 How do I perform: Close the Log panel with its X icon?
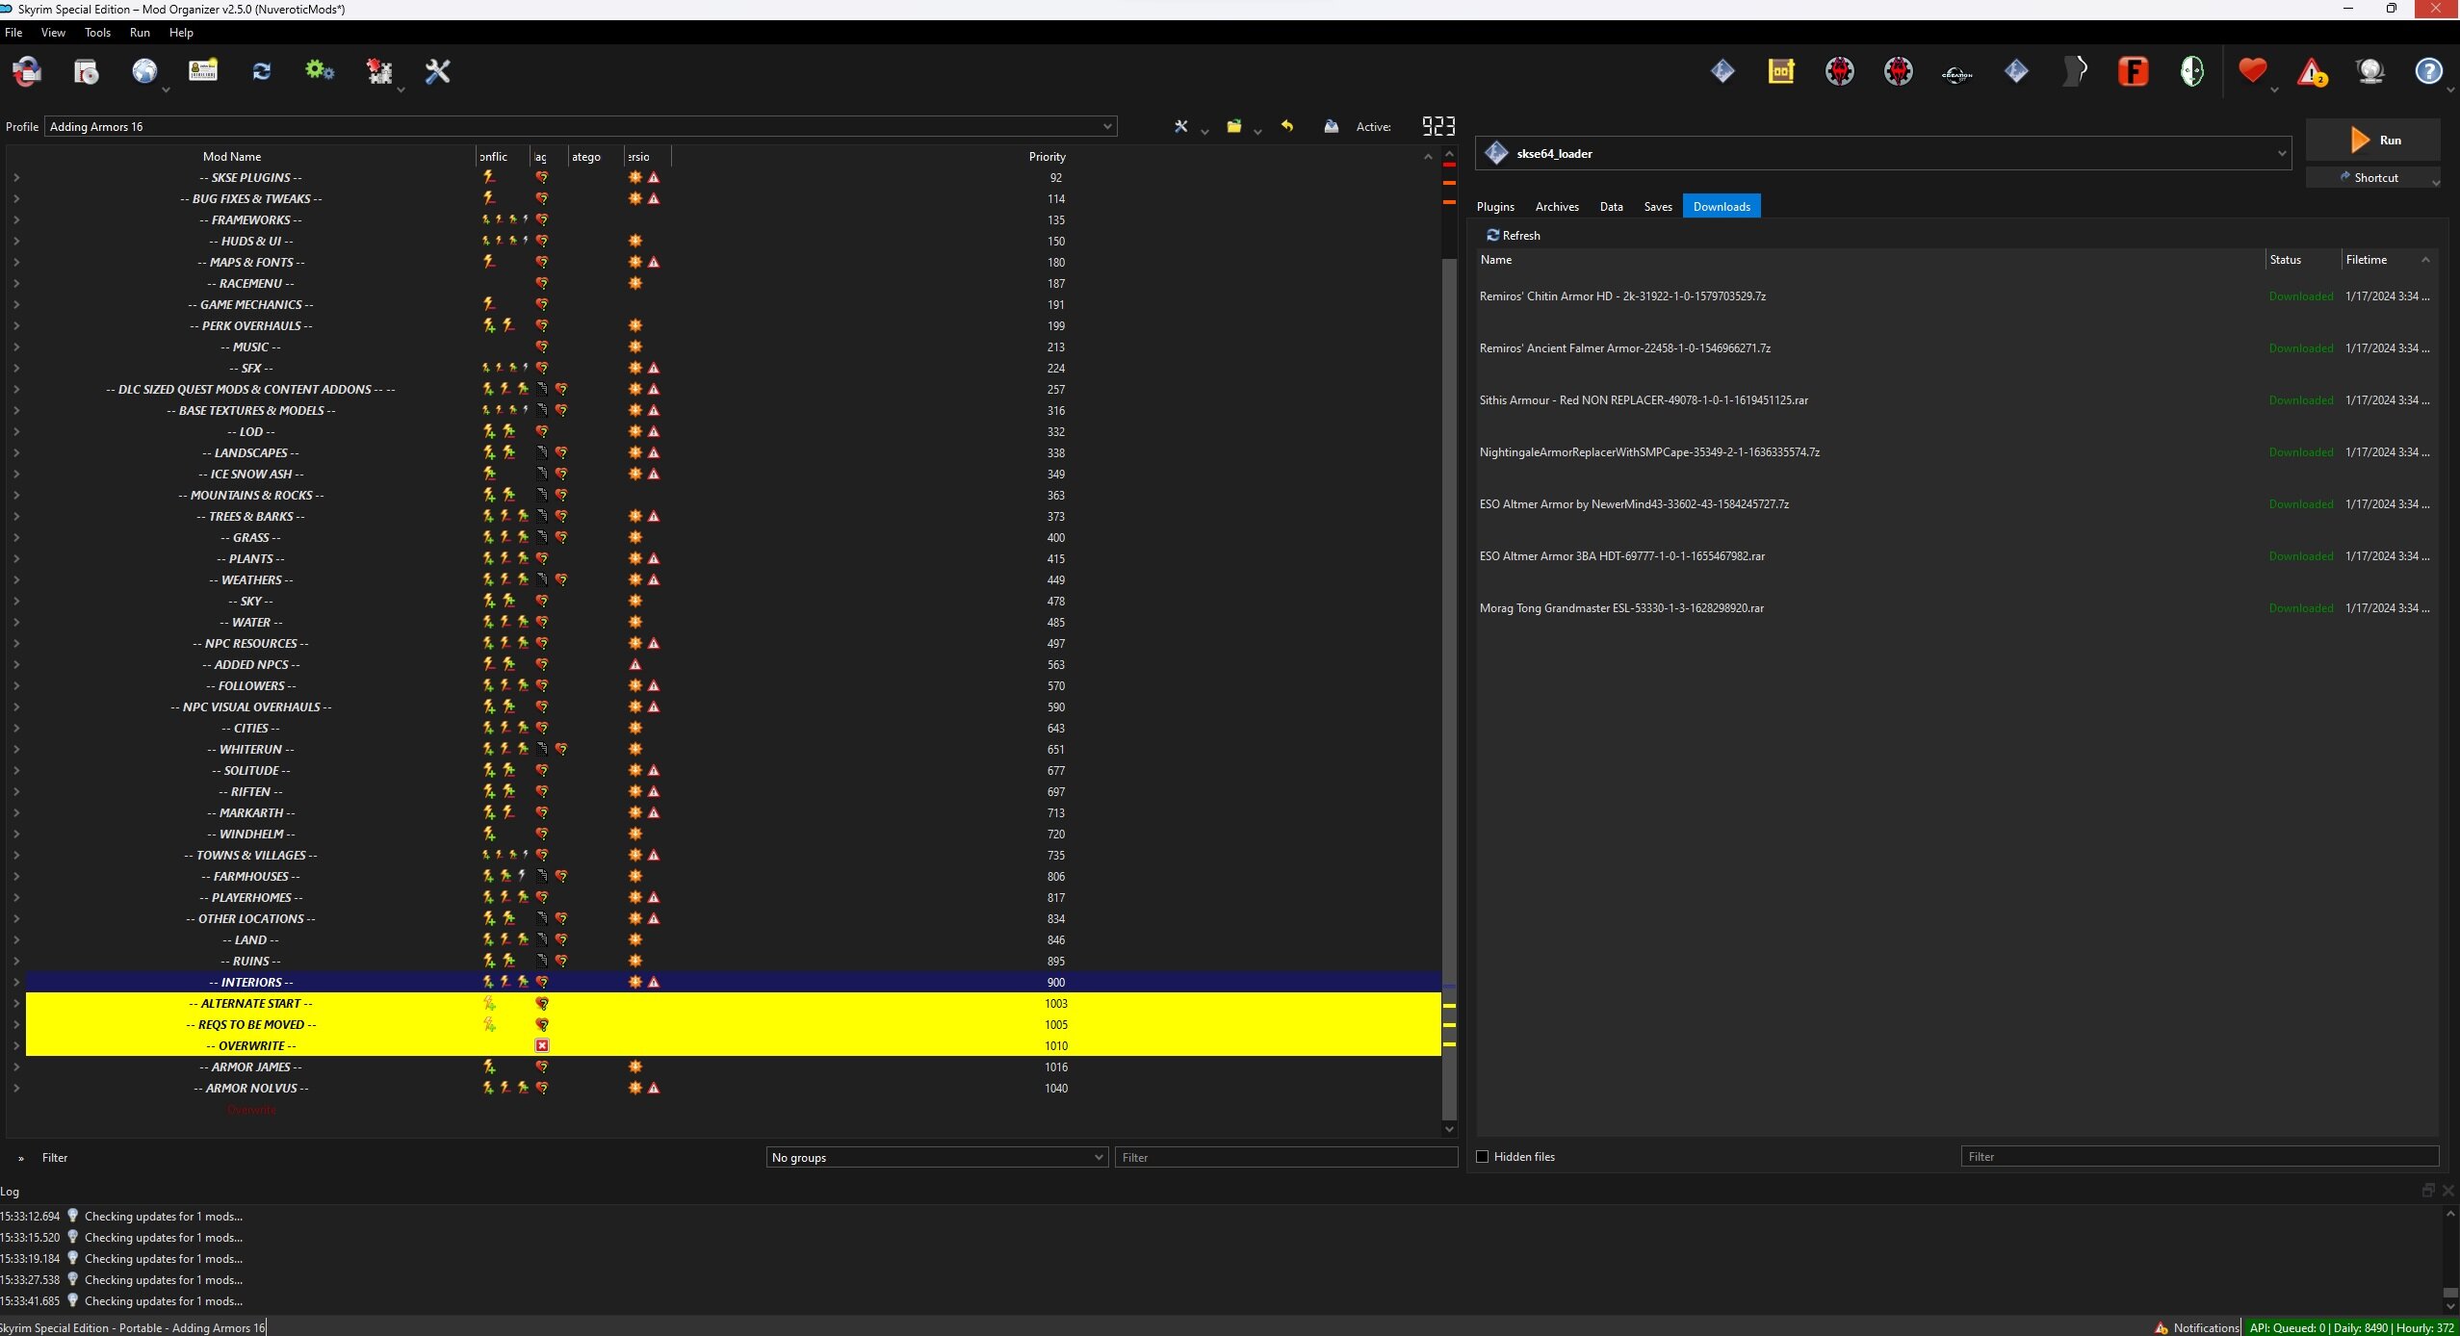pos(2448,1191)
